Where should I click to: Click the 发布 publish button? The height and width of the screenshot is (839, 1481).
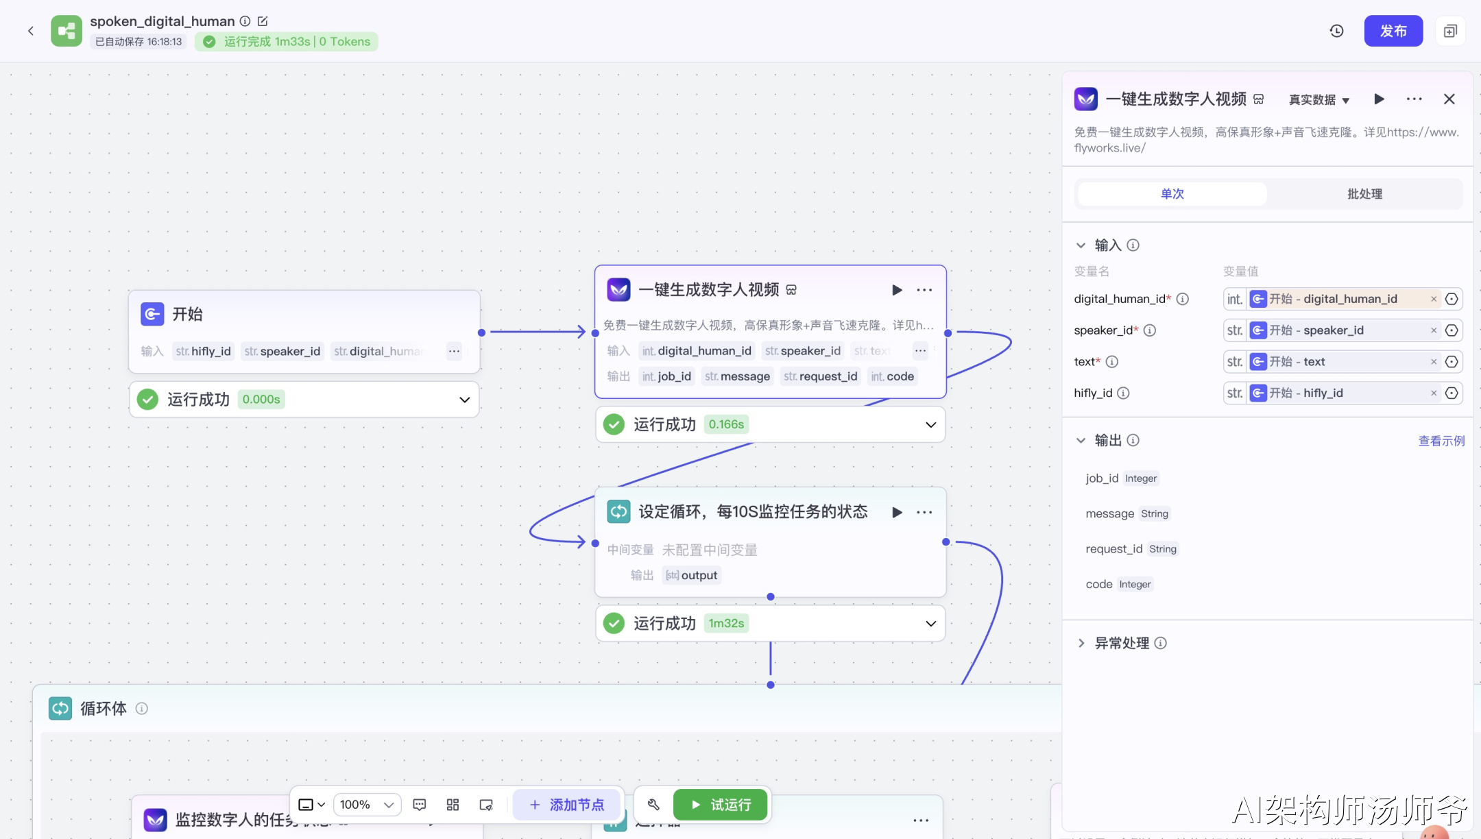(x=1393, y=31)
